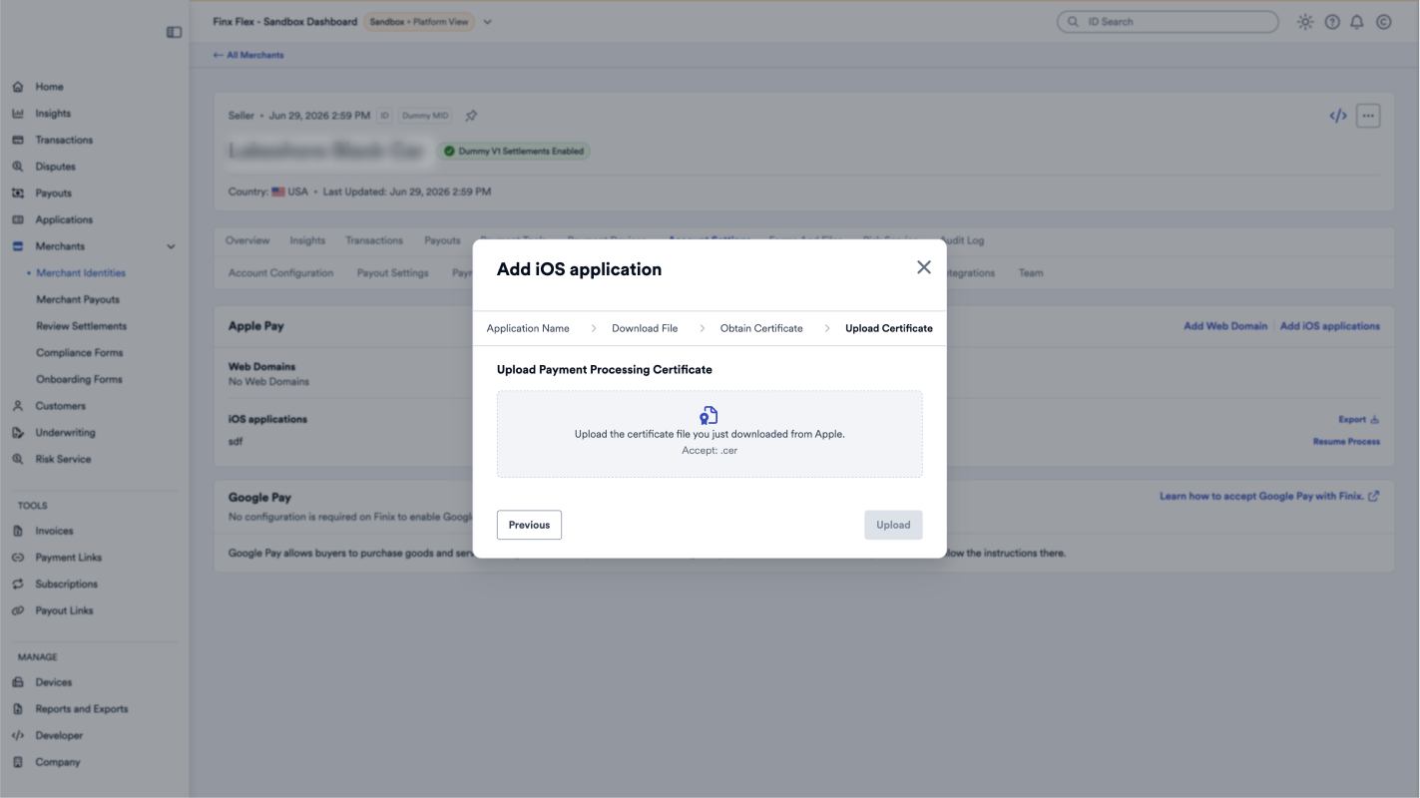Open Merchant Payouts sidebar item
This screenshot has width=1420, height=798.
pyautogui.click(x=78, y=299)
